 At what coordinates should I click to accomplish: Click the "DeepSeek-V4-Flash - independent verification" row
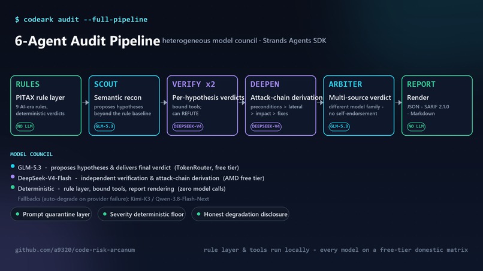point(141,178)
